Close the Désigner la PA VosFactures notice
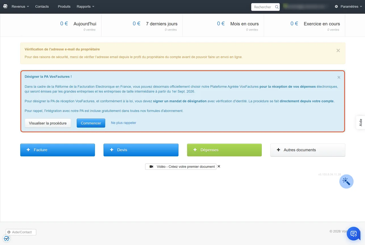 click(x=339, y=77)
